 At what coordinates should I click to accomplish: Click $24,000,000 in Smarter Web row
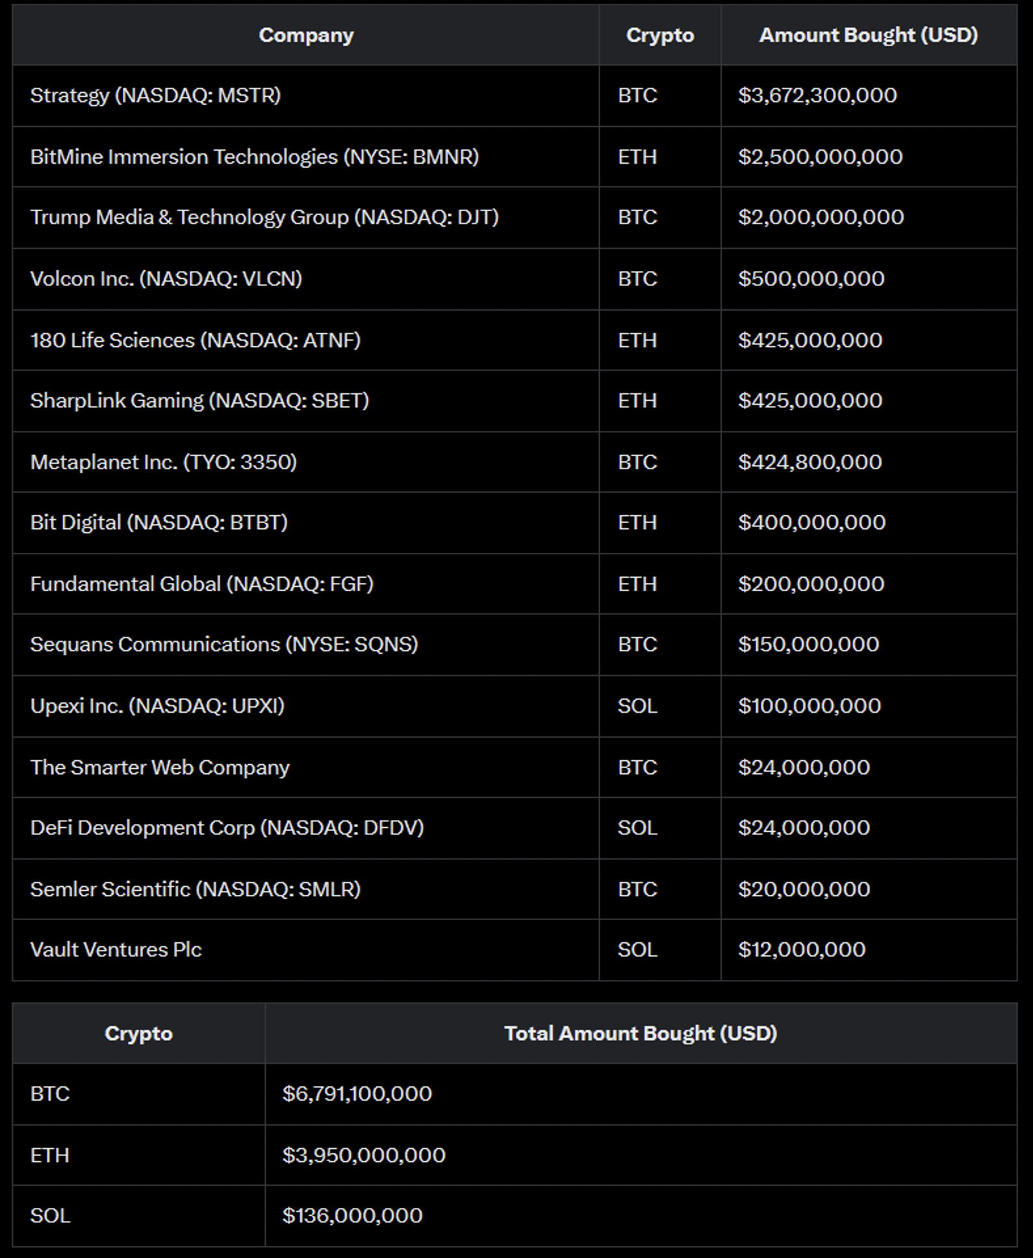[804, 767]
